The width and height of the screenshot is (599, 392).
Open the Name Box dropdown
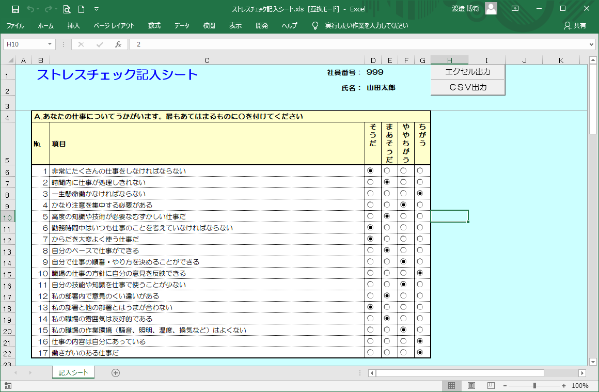(x=49, y=44)
